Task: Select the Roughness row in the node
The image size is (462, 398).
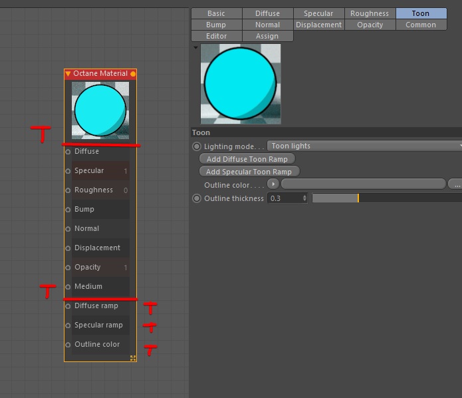Action: pyautogui.click(x=100, y=190)
